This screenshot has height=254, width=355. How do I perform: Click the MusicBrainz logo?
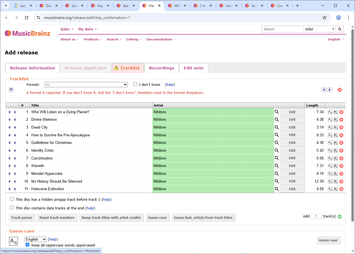coord(27,33)
